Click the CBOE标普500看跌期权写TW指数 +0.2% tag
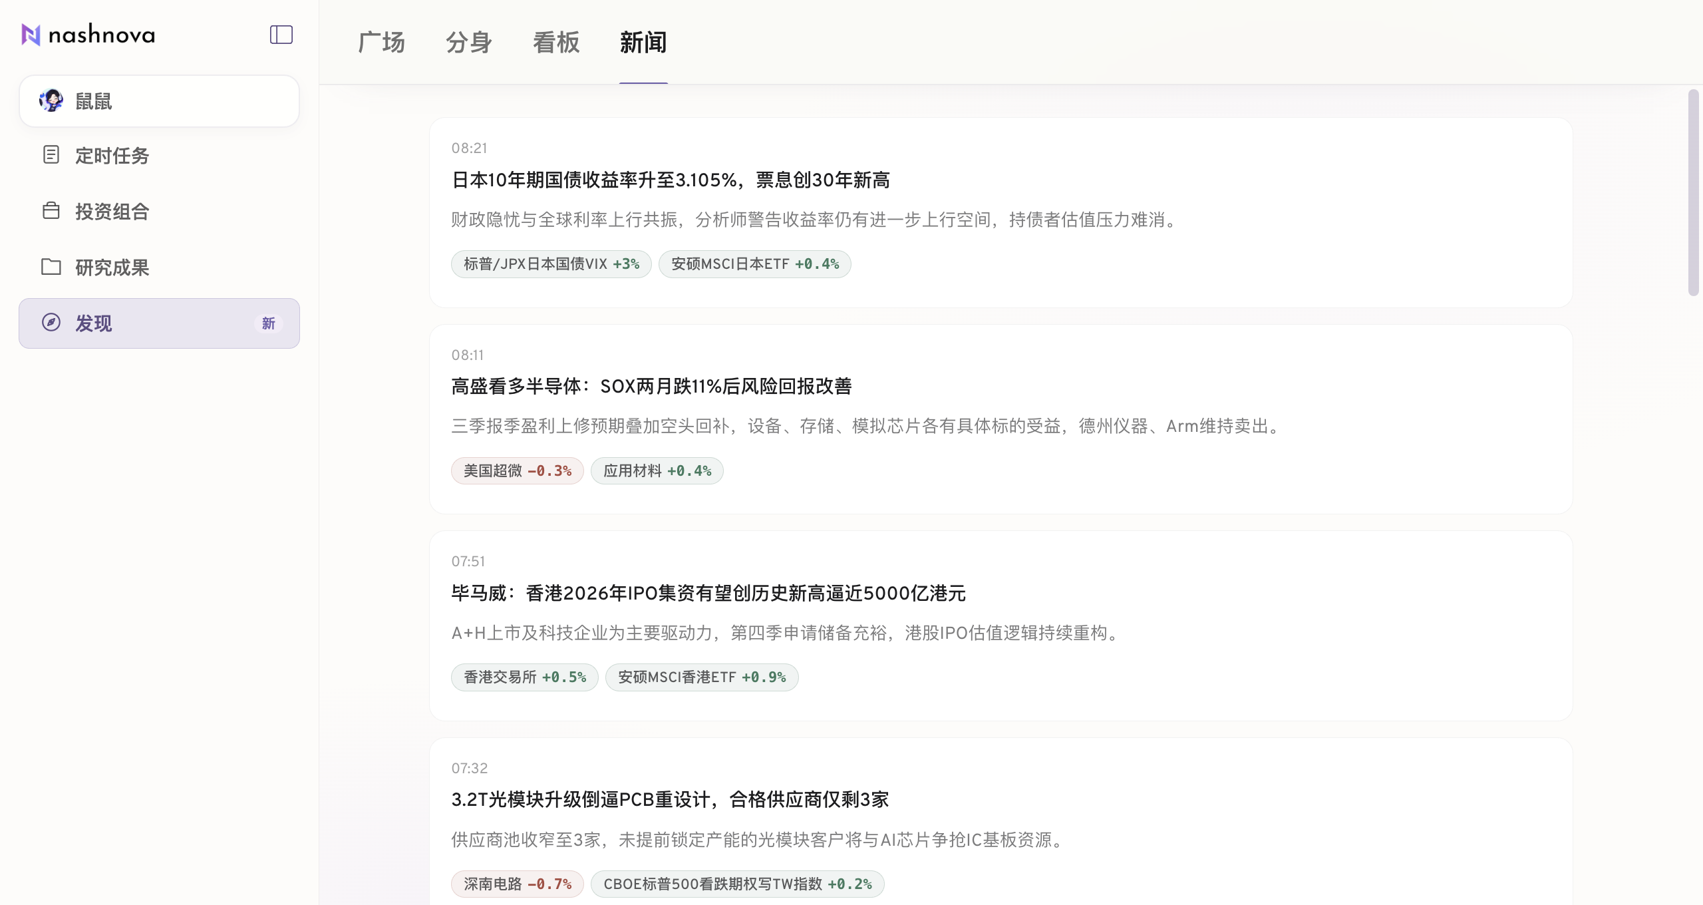The width and height of the screenshot is (1703, 905). pos(738,884)
